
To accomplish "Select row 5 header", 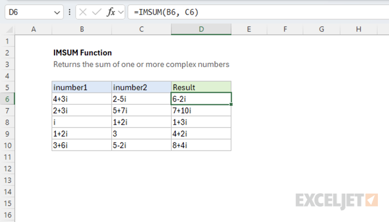I will click(x=7, y=88).
